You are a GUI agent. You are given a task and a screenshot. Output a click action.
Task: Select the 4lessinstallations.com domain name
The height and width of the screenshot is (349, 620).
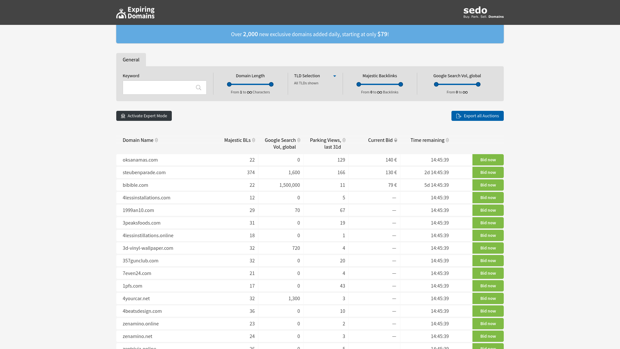[x=146, y=197]
